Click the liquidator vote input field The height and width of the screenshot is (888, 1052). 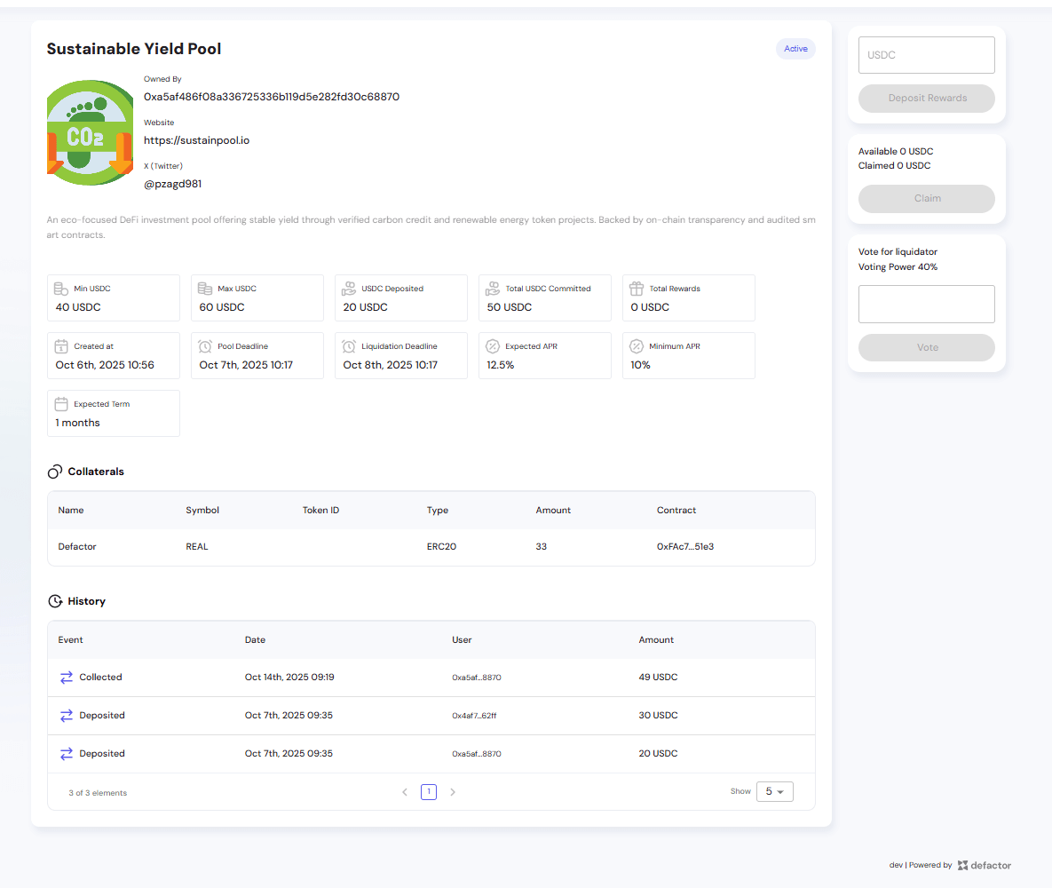click(926, 304)
